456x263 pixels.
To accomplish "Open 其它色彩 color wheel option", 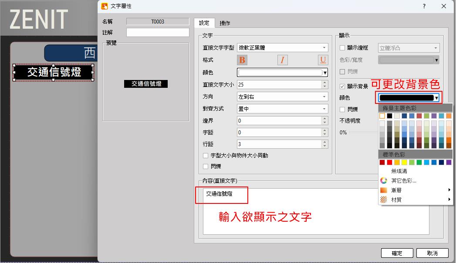I will coord(403,180).
